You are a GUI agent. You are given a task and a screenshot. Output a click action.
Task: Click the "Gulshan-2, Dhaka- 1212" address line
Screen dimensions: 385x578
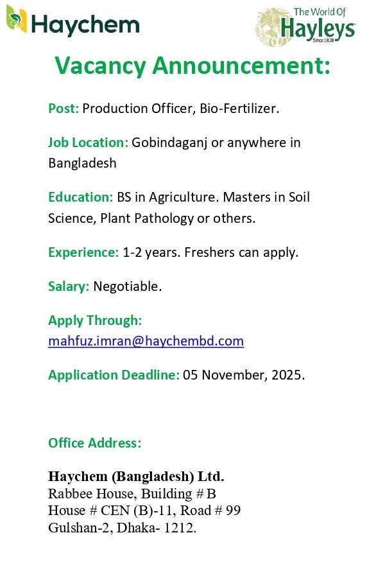click(x=122, y=527)
